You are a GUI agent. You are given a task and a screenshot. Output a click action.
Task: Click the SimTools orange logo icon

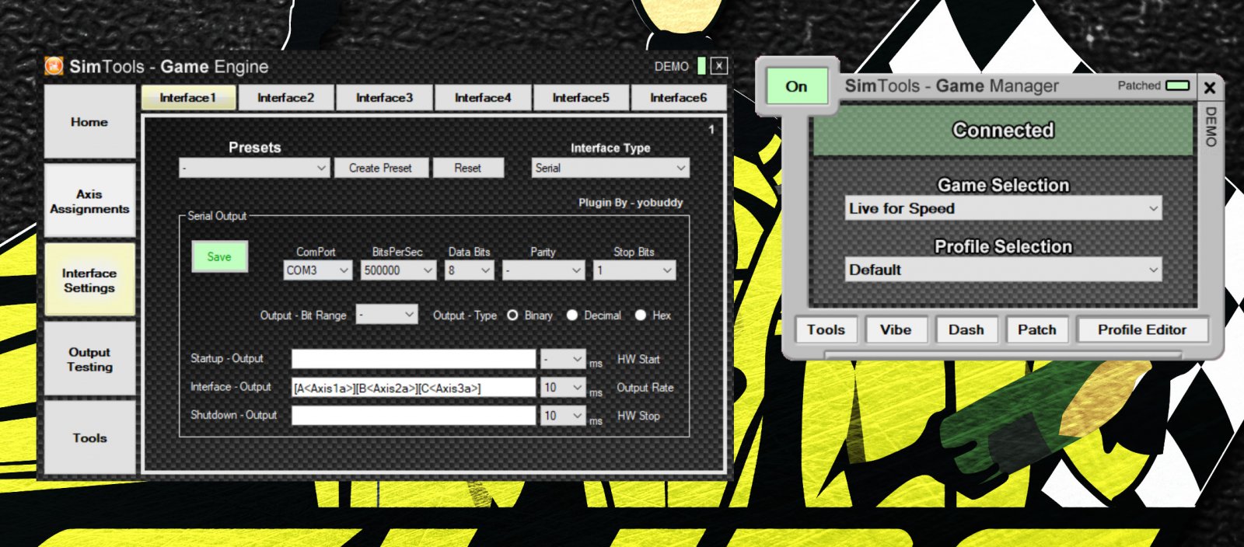point(54,66)
